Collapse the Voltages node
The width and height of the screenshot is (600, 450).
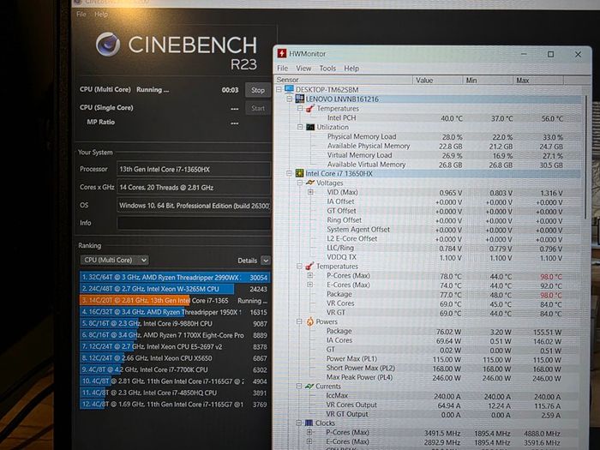point(300,183)
